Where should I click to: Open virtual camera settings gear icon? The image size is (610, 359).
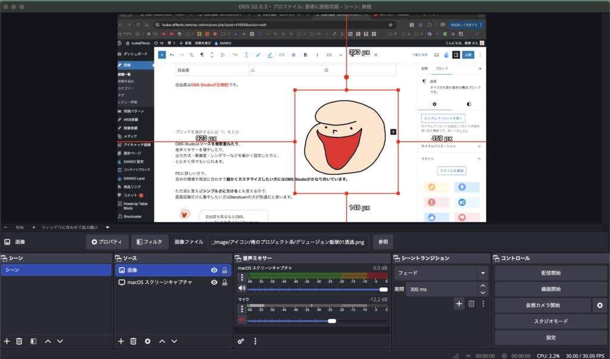click(x=599, y=305)
